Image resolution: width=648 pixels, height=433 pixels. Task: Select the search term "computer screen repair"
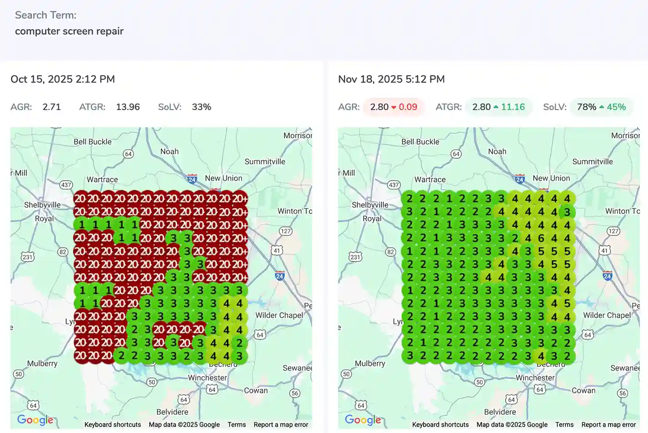point(69,31)
